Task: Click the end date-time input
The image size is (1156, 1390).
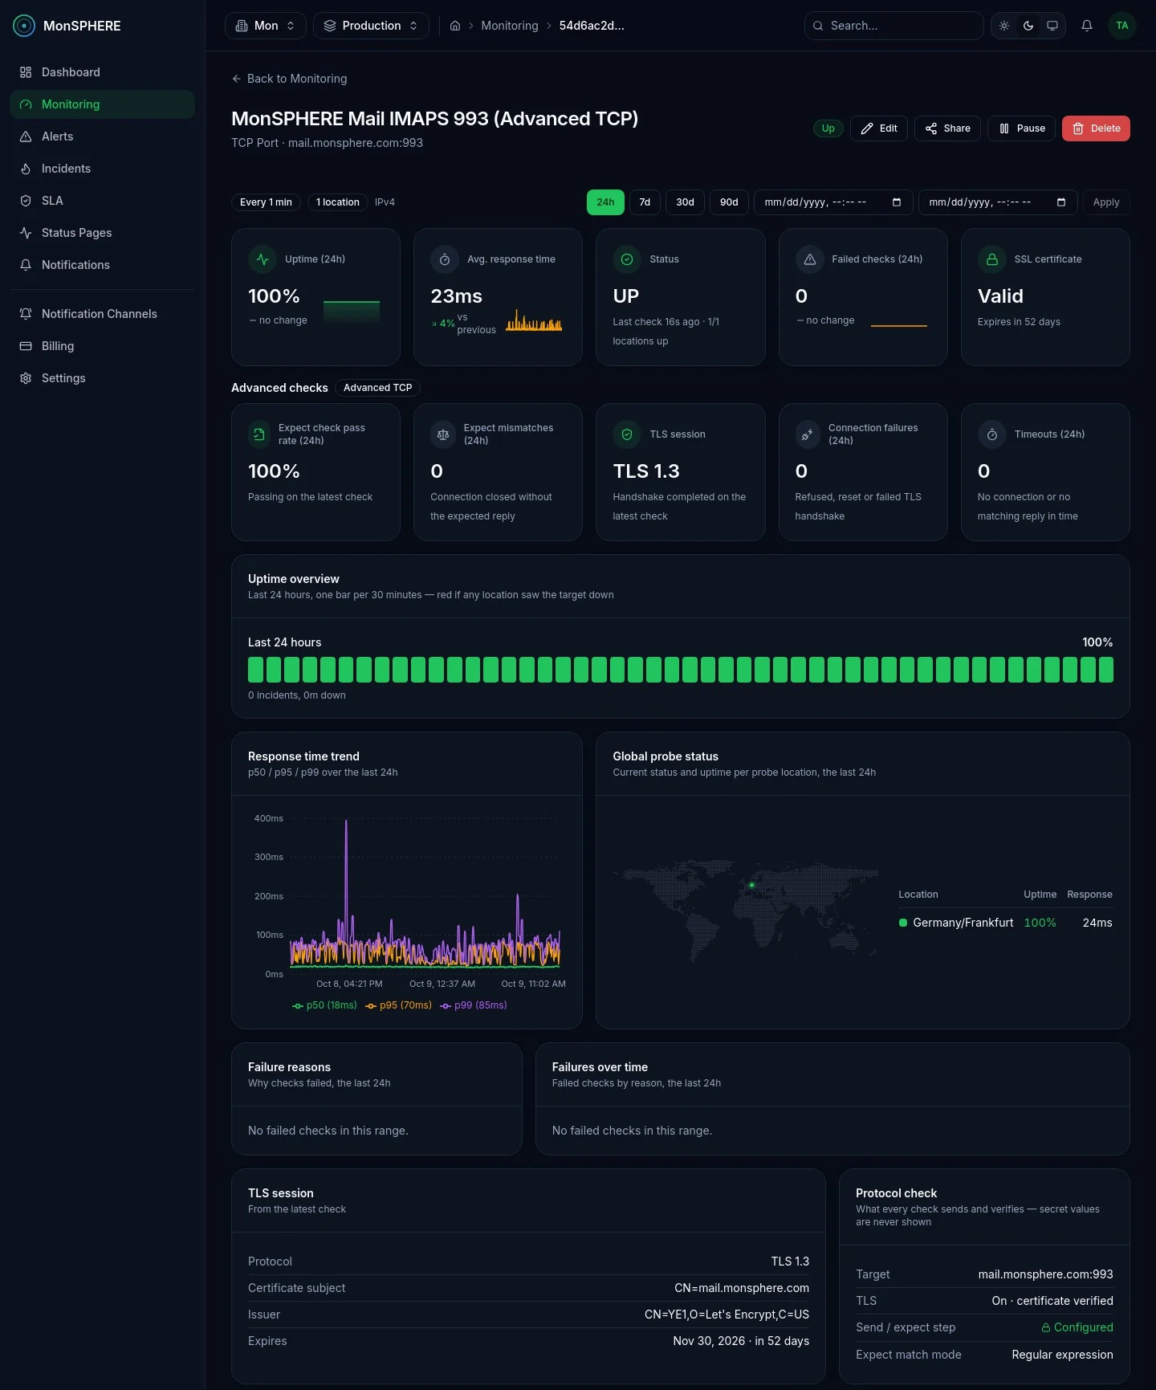Action: (997, 202)
